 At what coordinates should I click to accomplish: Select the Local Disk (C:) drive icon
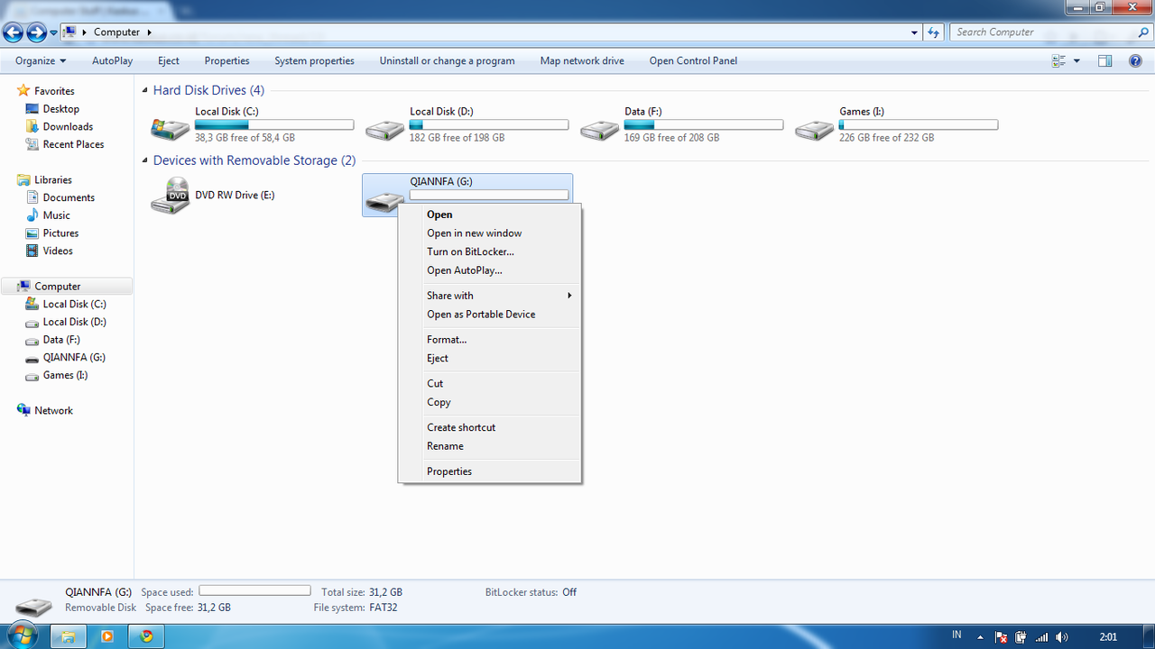coord(171,129)
